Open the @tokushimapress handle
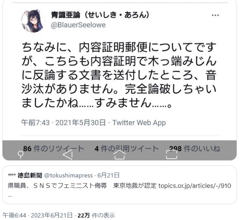 tap(68, 175)
